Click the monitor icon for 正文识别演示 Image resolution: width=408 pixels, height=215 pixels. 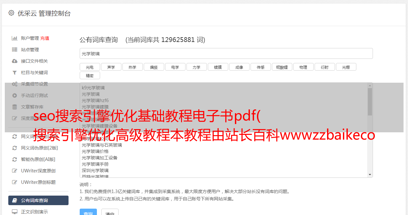point(14,212)
